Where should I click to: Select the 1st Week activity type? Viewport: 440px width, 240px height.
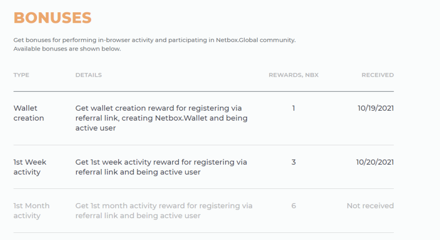(x=30, y=167)
